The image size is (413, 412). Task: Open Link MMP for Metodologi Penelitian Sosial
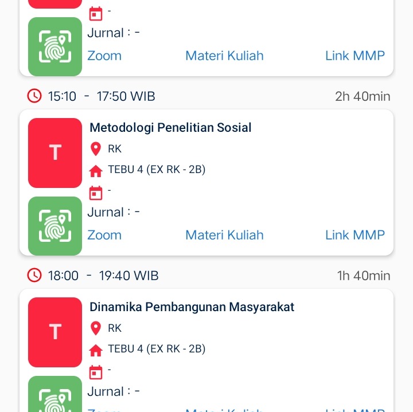point(354,235)
